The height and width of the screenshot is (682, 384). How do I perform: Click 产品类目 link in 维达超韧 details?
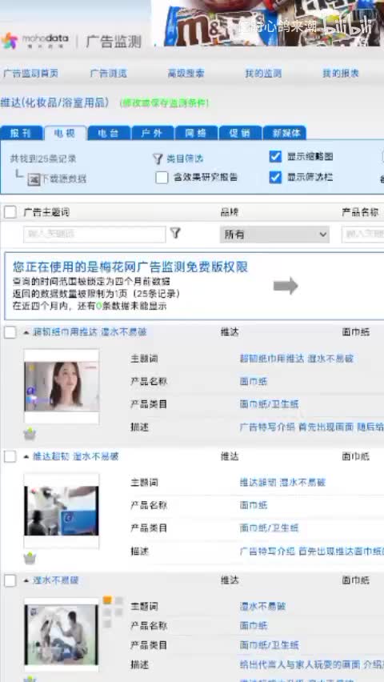(269, 528)
